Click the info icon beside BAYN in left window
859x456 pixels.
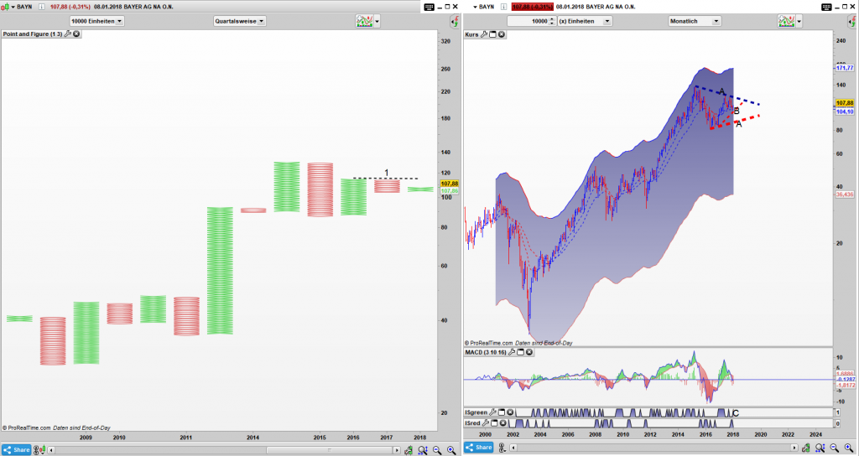(x=42, y=7)
